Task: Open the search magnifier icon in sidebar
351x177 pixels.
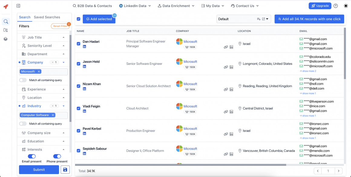Action: [6, 21]
